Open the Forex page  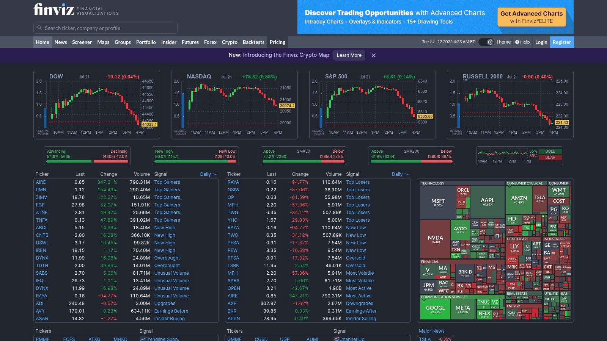(x=210, y=42)
